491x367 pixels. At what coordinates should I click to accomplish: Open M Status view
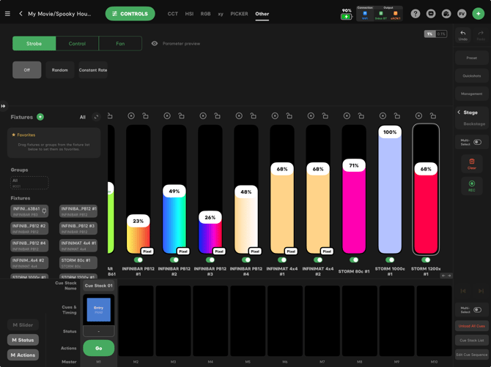23,340
